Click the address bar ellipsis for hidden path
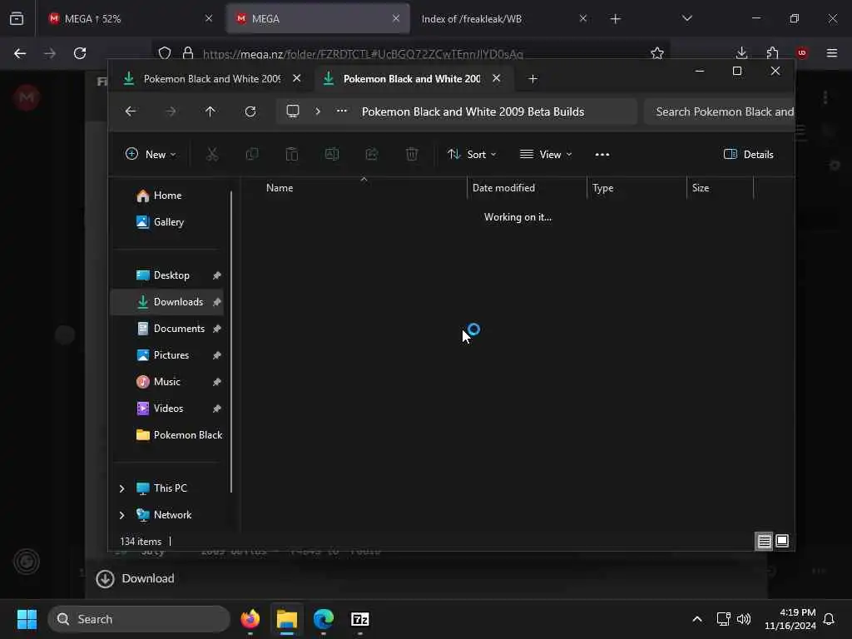This screenshot has height=639, width=852. [x=341, y=111]
